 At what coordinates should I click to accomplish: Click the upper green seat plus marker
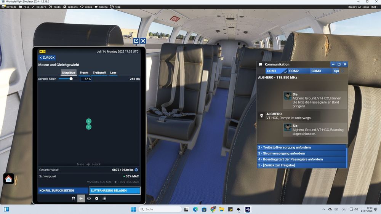coord(89,121)
